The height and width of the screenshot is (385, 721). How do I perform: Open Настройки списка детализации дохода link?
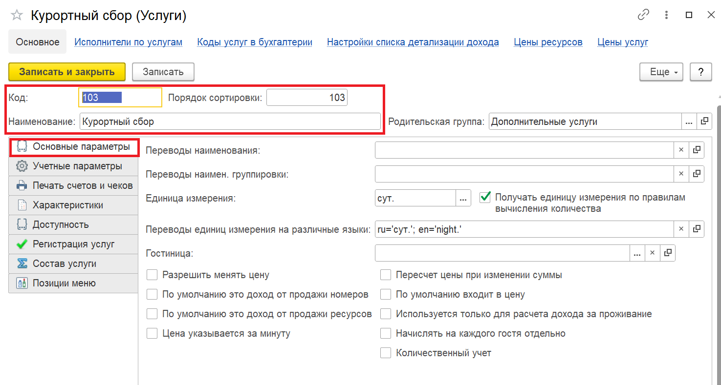(x=413, y=42)
